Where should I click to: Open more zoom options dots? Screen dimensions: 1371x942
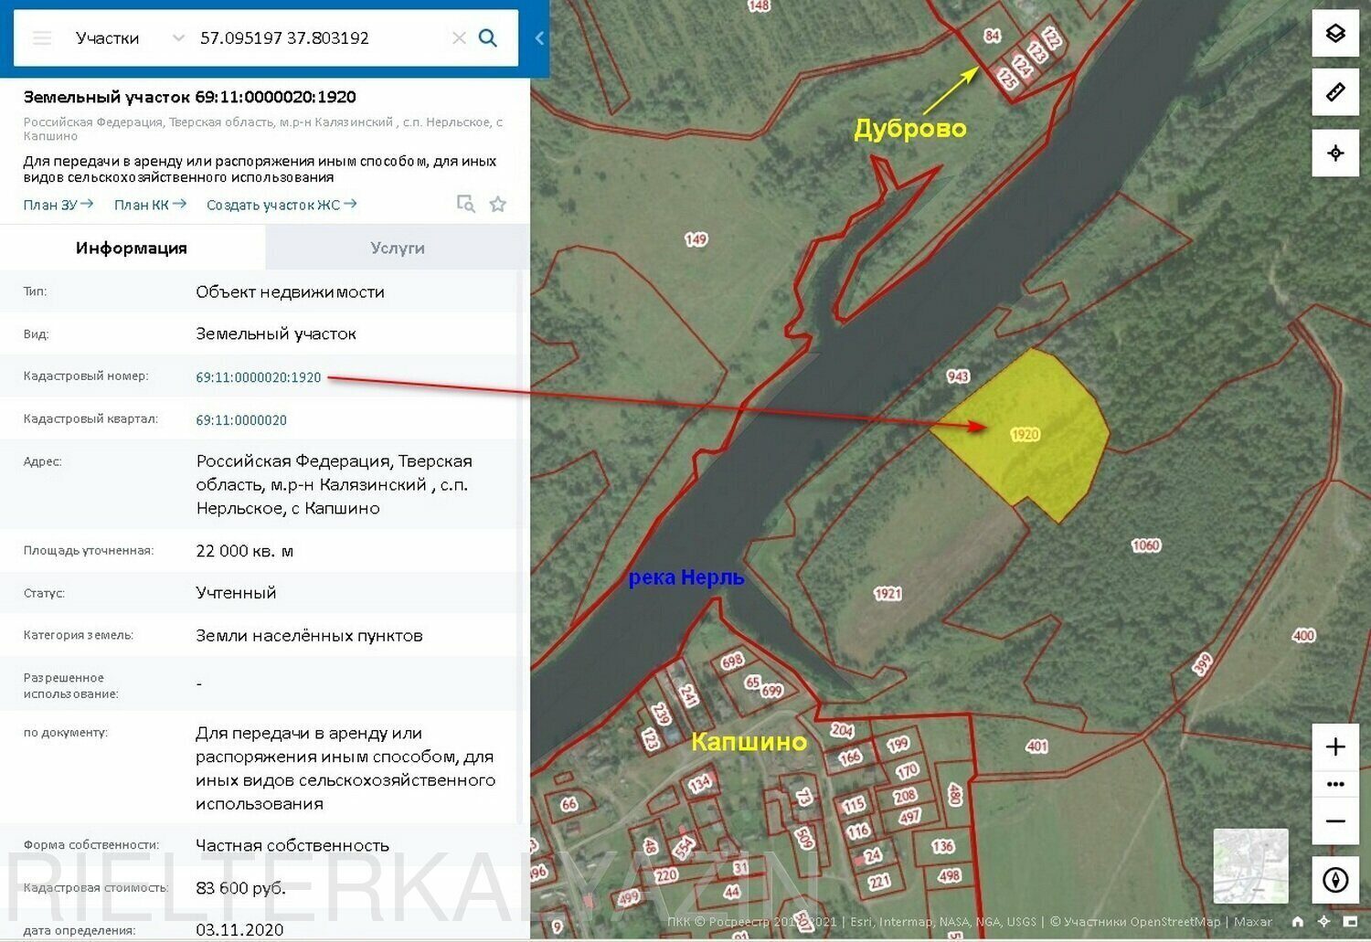(x=1335, y=784)
